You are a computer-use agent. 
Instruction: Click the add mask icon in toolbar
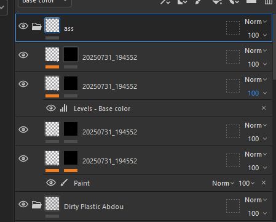tap(182, 2)
